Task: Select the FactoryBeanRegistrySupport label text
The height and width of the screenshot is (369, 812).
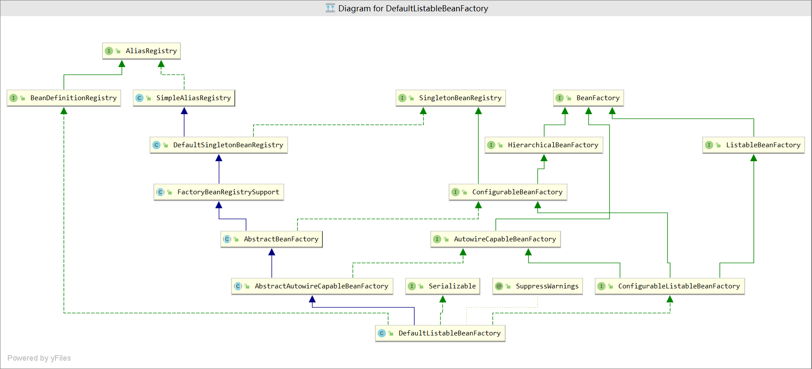Action: pos(228,192)
